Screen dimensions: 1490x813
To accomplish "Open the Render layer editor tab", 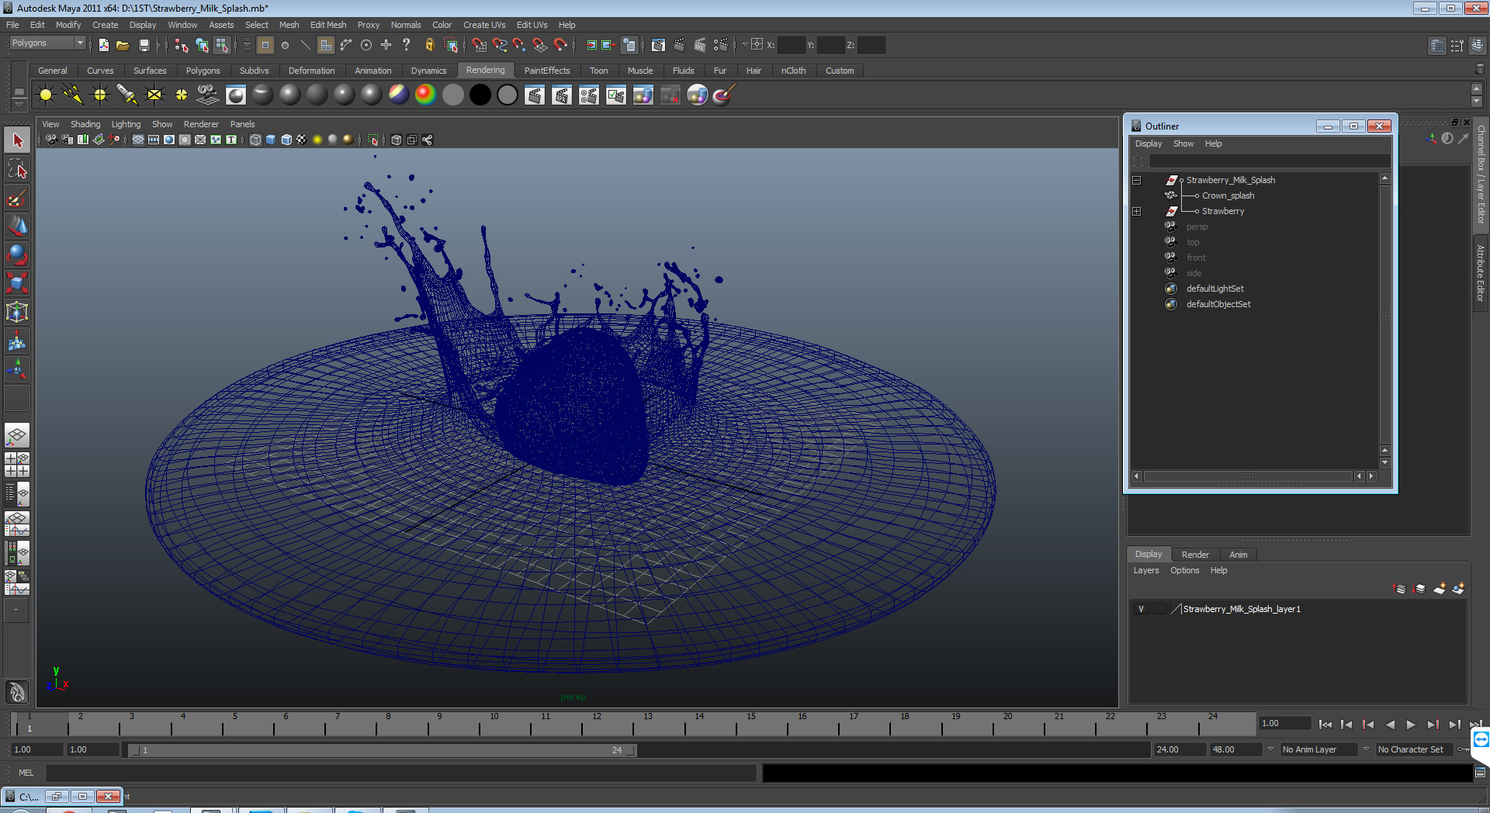I will pyautogui.click(x=1195, y=555).
